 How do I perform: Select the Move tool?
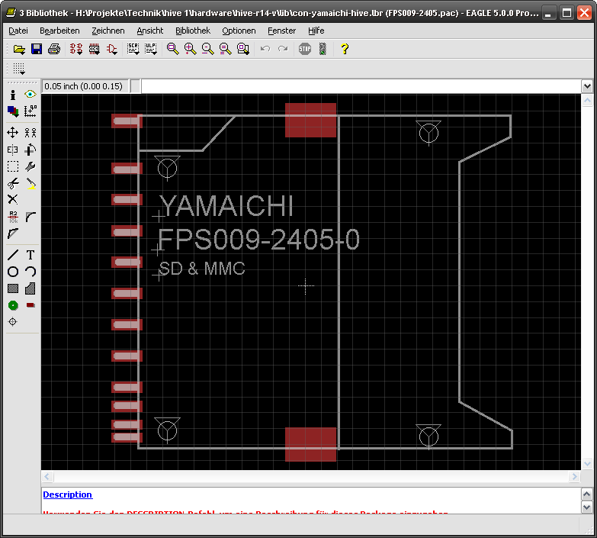coord(13,133)
